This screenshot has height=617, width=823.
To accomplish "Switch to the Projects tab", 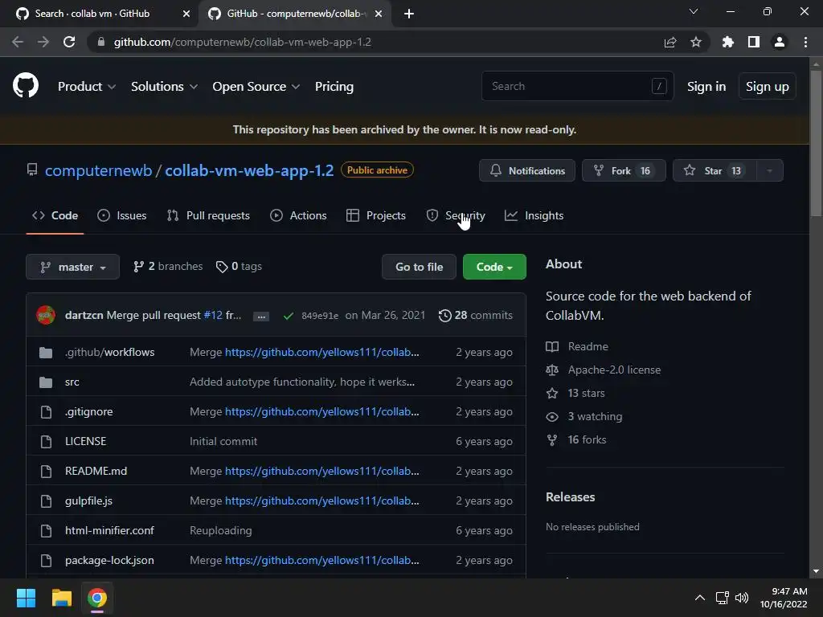I will click(x=376, y=215).
